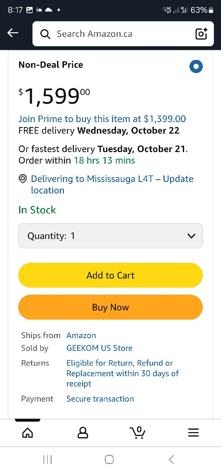The width and height of the screenshot is (221, 474).
Task: Tap the search magnifier icon
Action: (45, 34)
